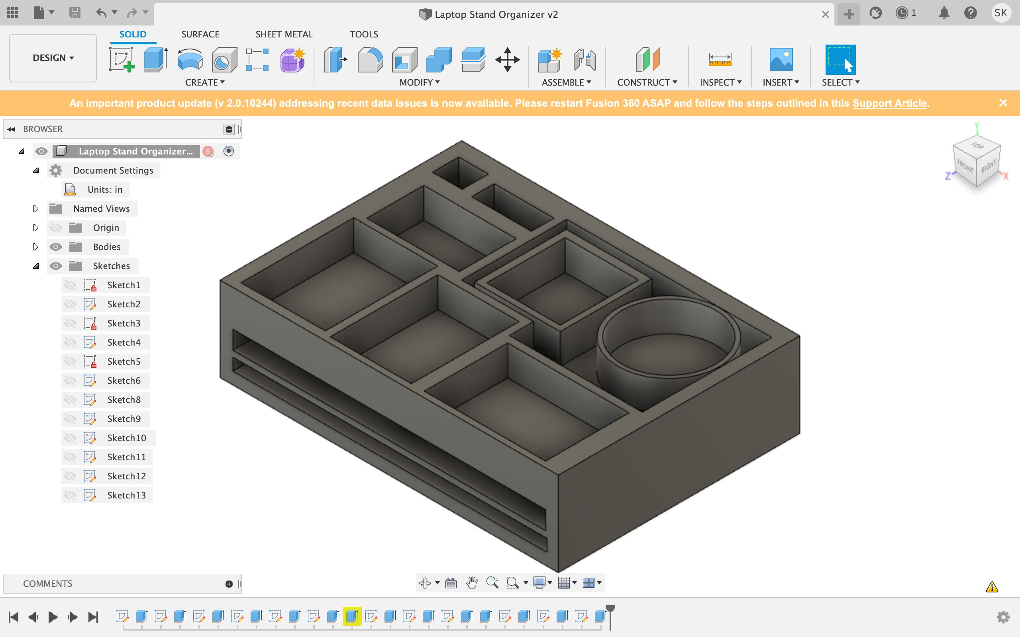Image resolution: width=1020 pixels, height=637 pixels.
Task: Toggle visibility of Sketches folder
Action: pyautogui.click(x=56, y=266)
